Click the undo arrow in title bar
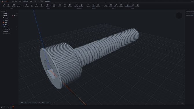 [x=35, y=1]
